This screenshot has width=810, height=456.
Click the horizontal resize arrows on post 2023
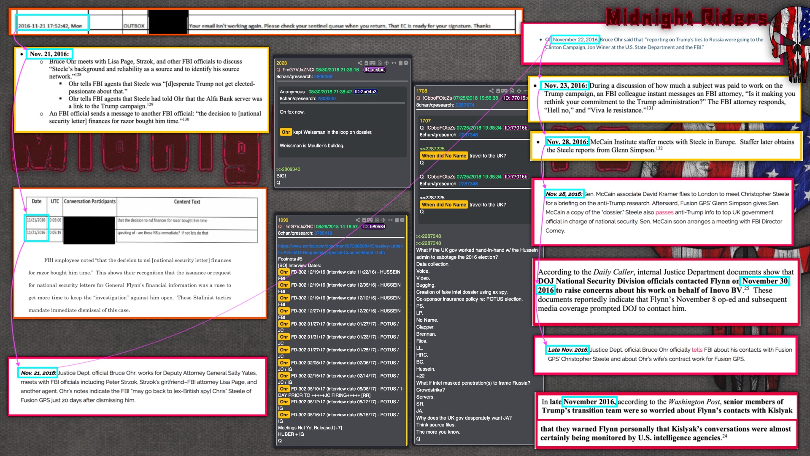394,63
